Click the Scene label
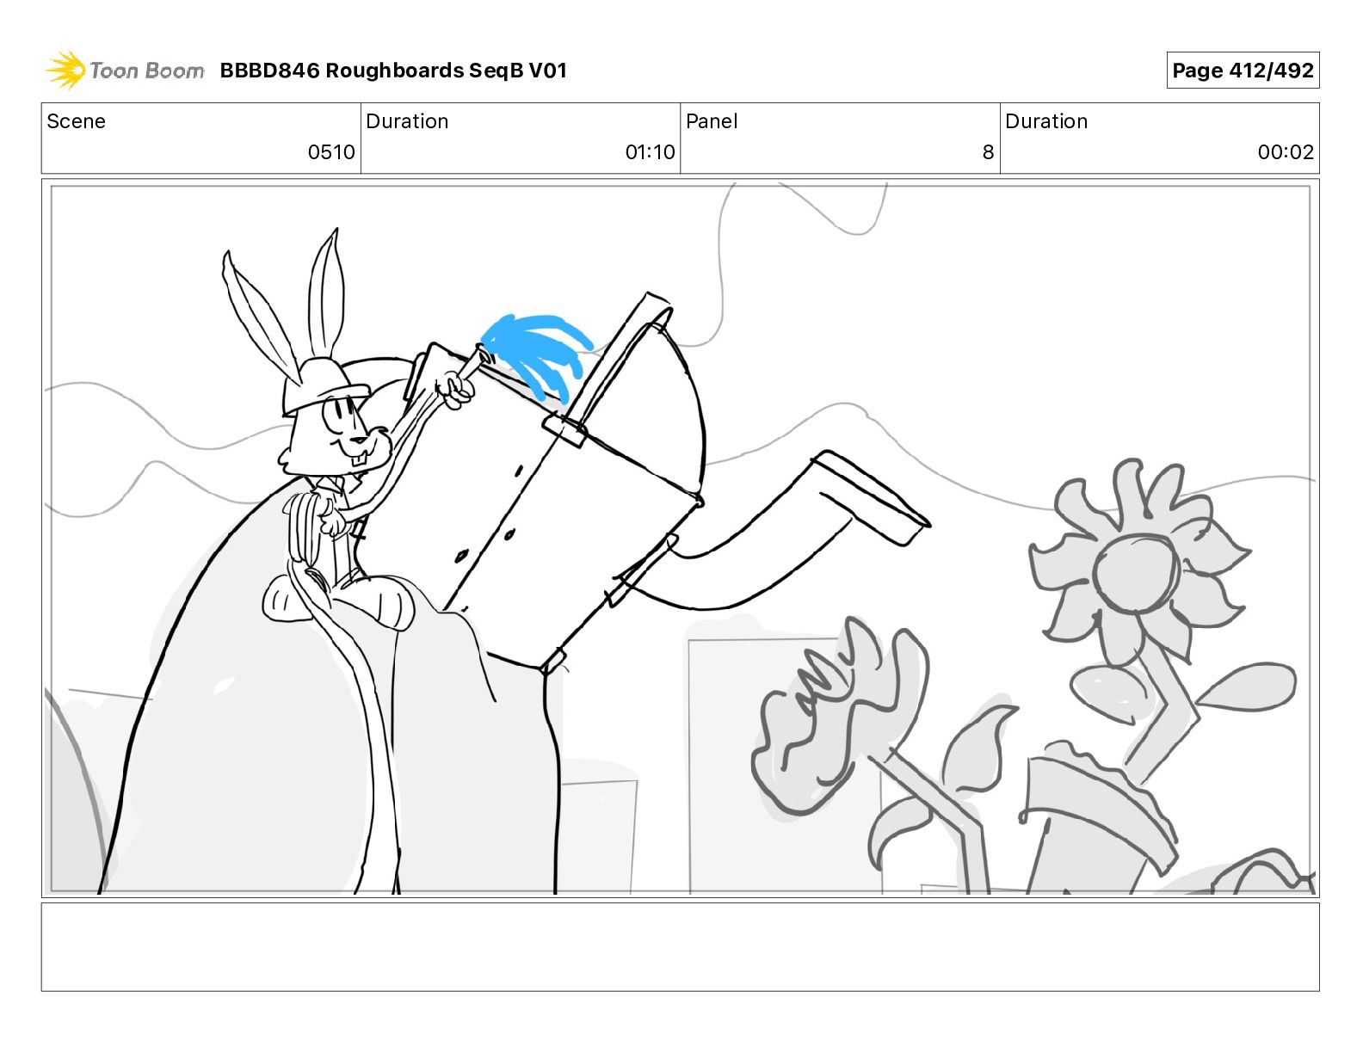The image size is (1363, 1053). pyautogui.click(x=76, y=121)
